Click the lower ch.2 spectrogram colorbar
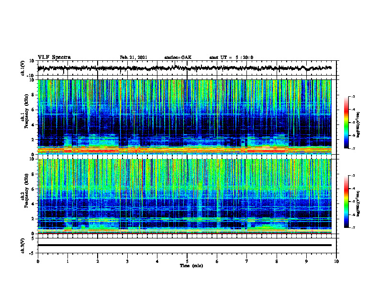 [346, 202]
